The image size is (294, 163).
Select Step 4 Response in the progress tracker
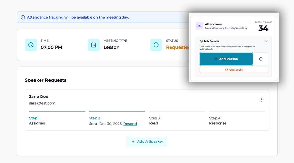[x=218, y=121]
